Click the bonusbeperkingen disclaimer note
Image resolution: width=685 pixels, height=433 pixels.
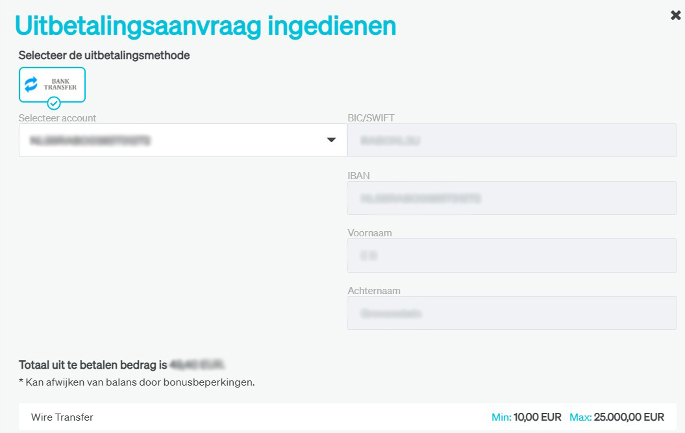click(136, 382)
